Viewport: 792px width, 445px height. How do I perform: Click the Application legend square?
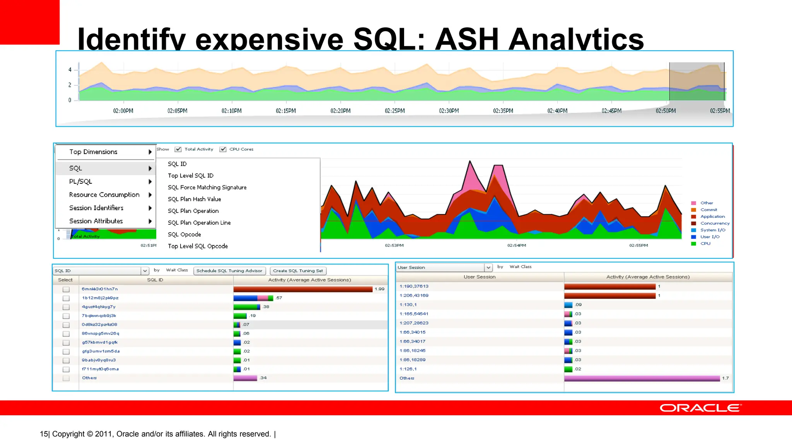[693, 217]
